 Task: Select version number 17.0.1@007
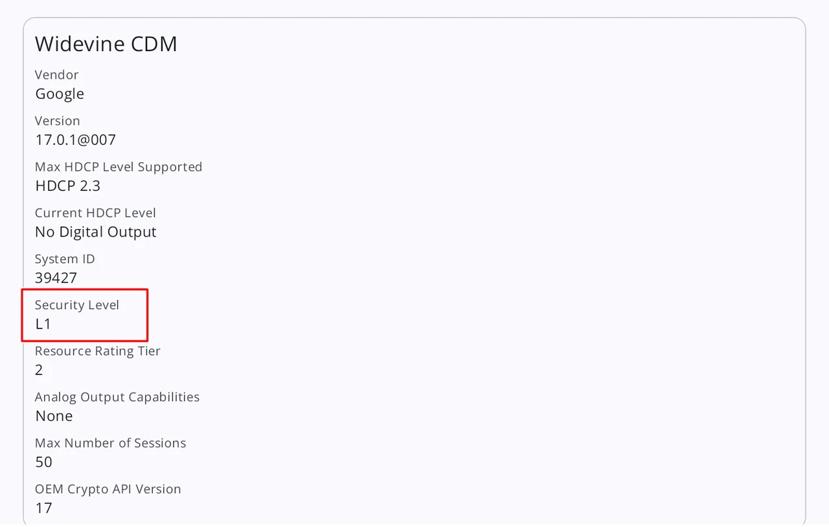click(76, 140)
